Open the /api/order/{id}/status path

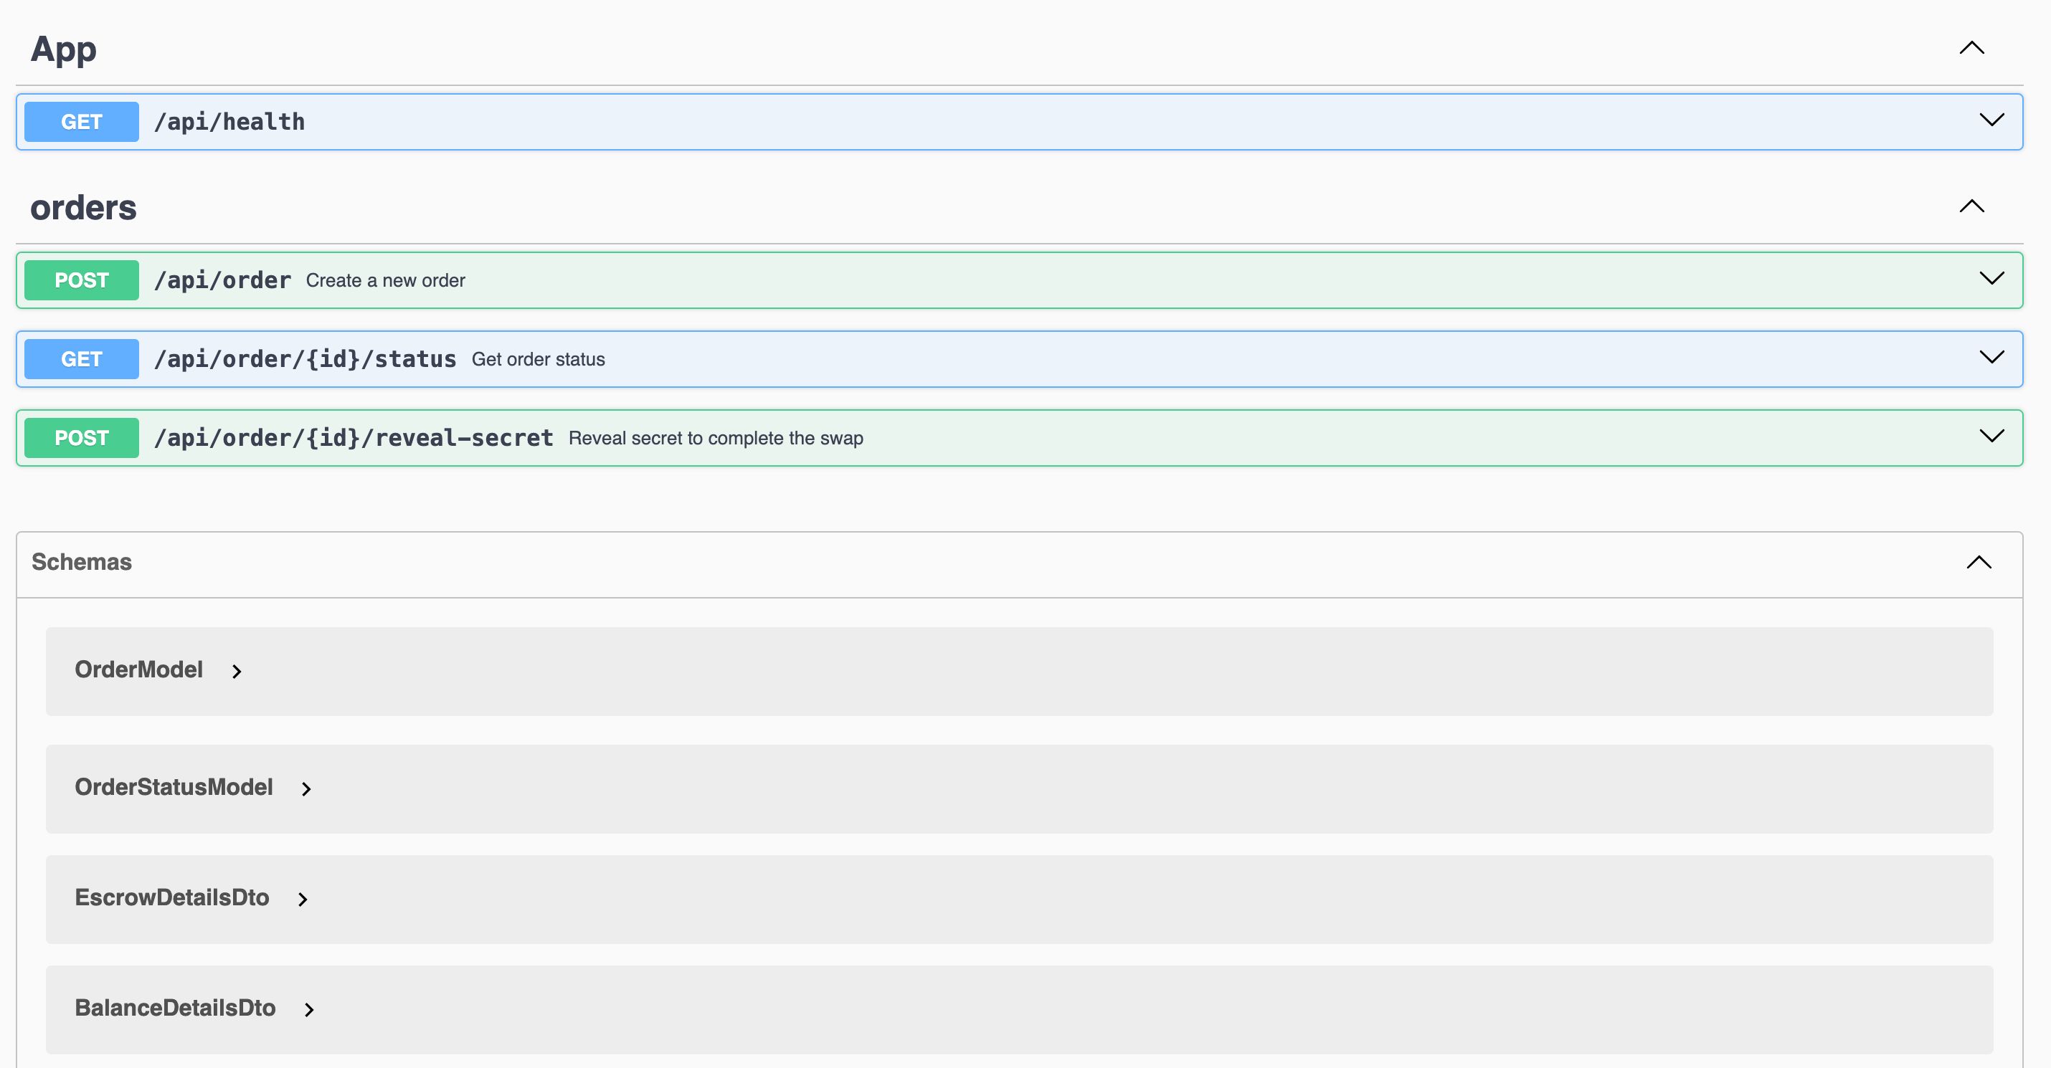[x=305, y=359]
